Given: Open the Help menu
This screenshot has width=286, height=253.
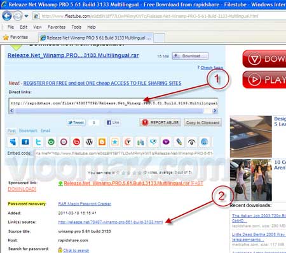Looking at the screenshot, I should point(92,27).
